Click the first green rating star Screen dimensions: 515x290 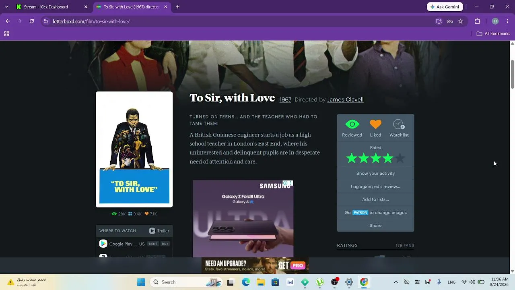(x=351, y=158)
